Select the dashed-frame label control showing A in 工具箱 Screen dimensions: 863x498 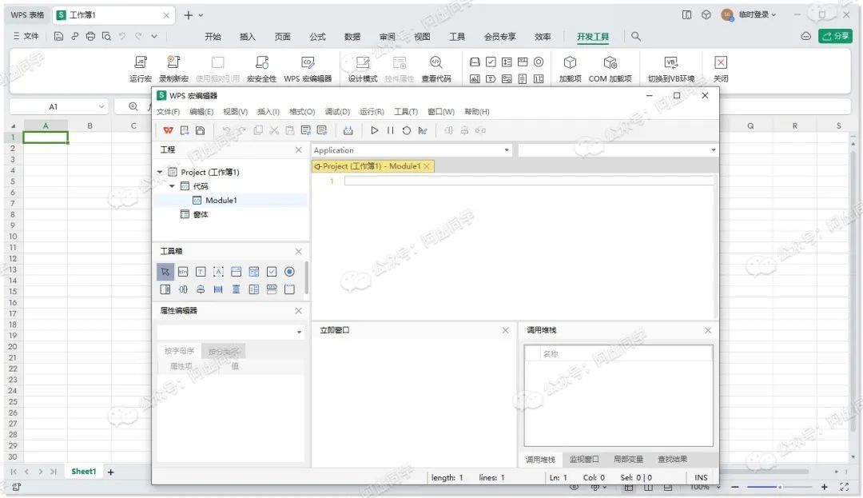click(218, 272)
